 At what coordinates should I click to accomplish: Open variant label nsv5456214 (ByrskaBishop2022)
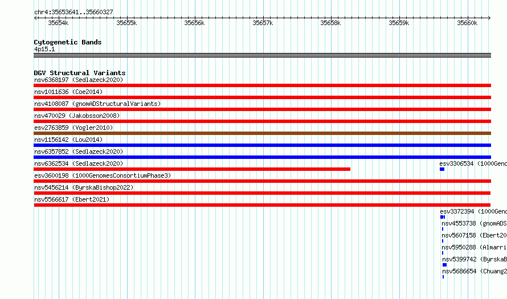click(x=84, y=187)
